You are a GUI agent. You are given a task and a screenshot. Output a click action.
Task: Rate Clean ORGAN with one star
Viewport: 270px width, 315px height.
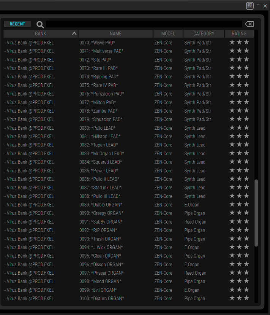point(232,255)
